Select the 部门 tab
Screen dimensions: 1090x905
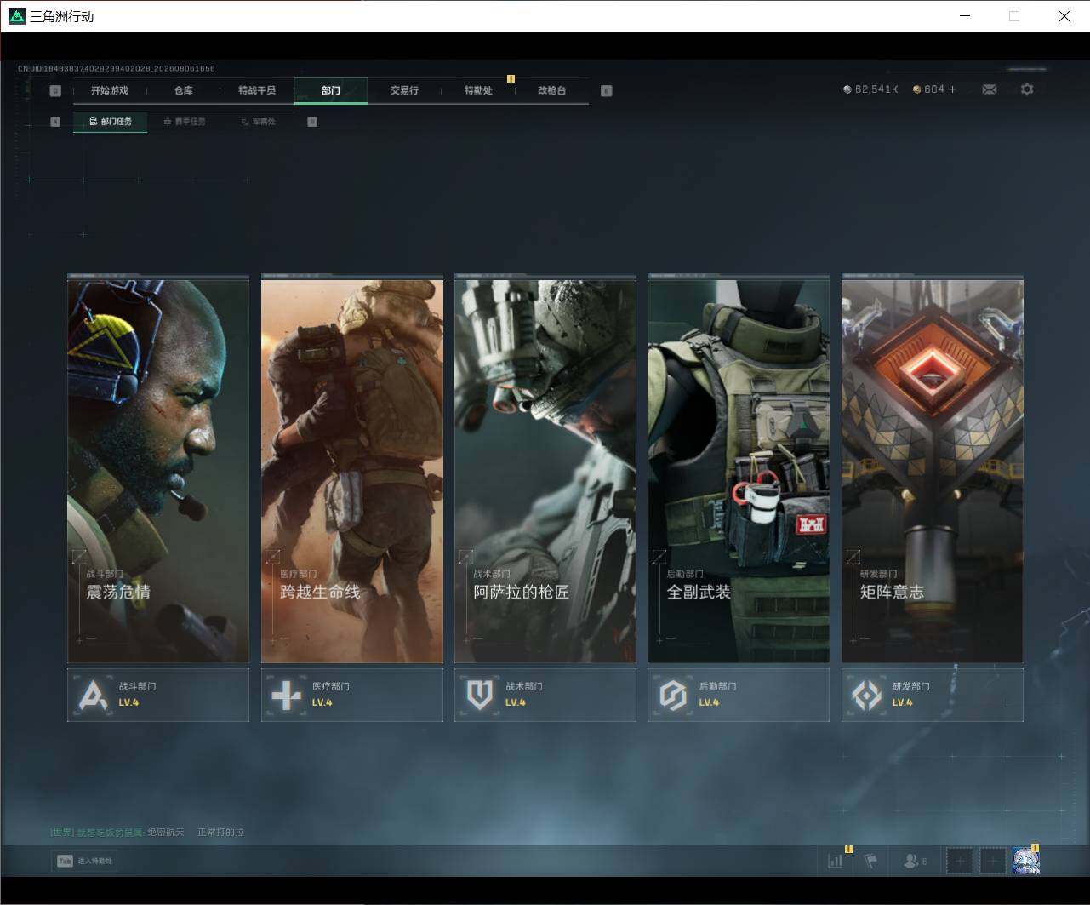click(331, 90)
